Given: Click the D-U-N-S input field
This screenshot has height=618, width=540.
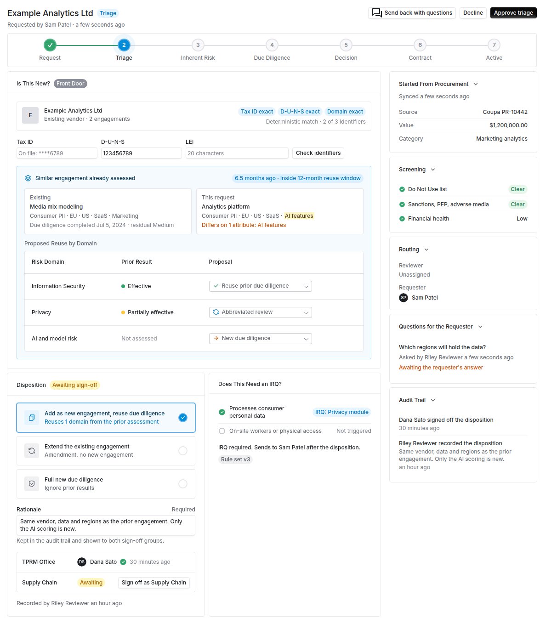Looking at the screenshot, I should coord(142,153).
